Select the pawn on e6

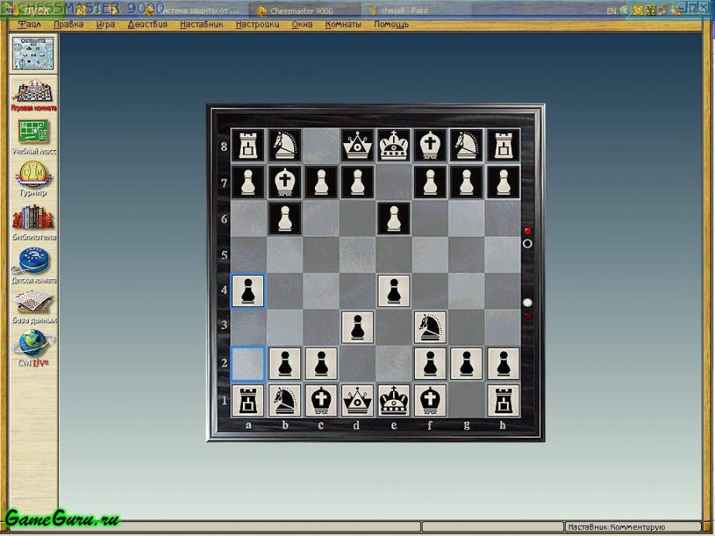click(394, 218)
